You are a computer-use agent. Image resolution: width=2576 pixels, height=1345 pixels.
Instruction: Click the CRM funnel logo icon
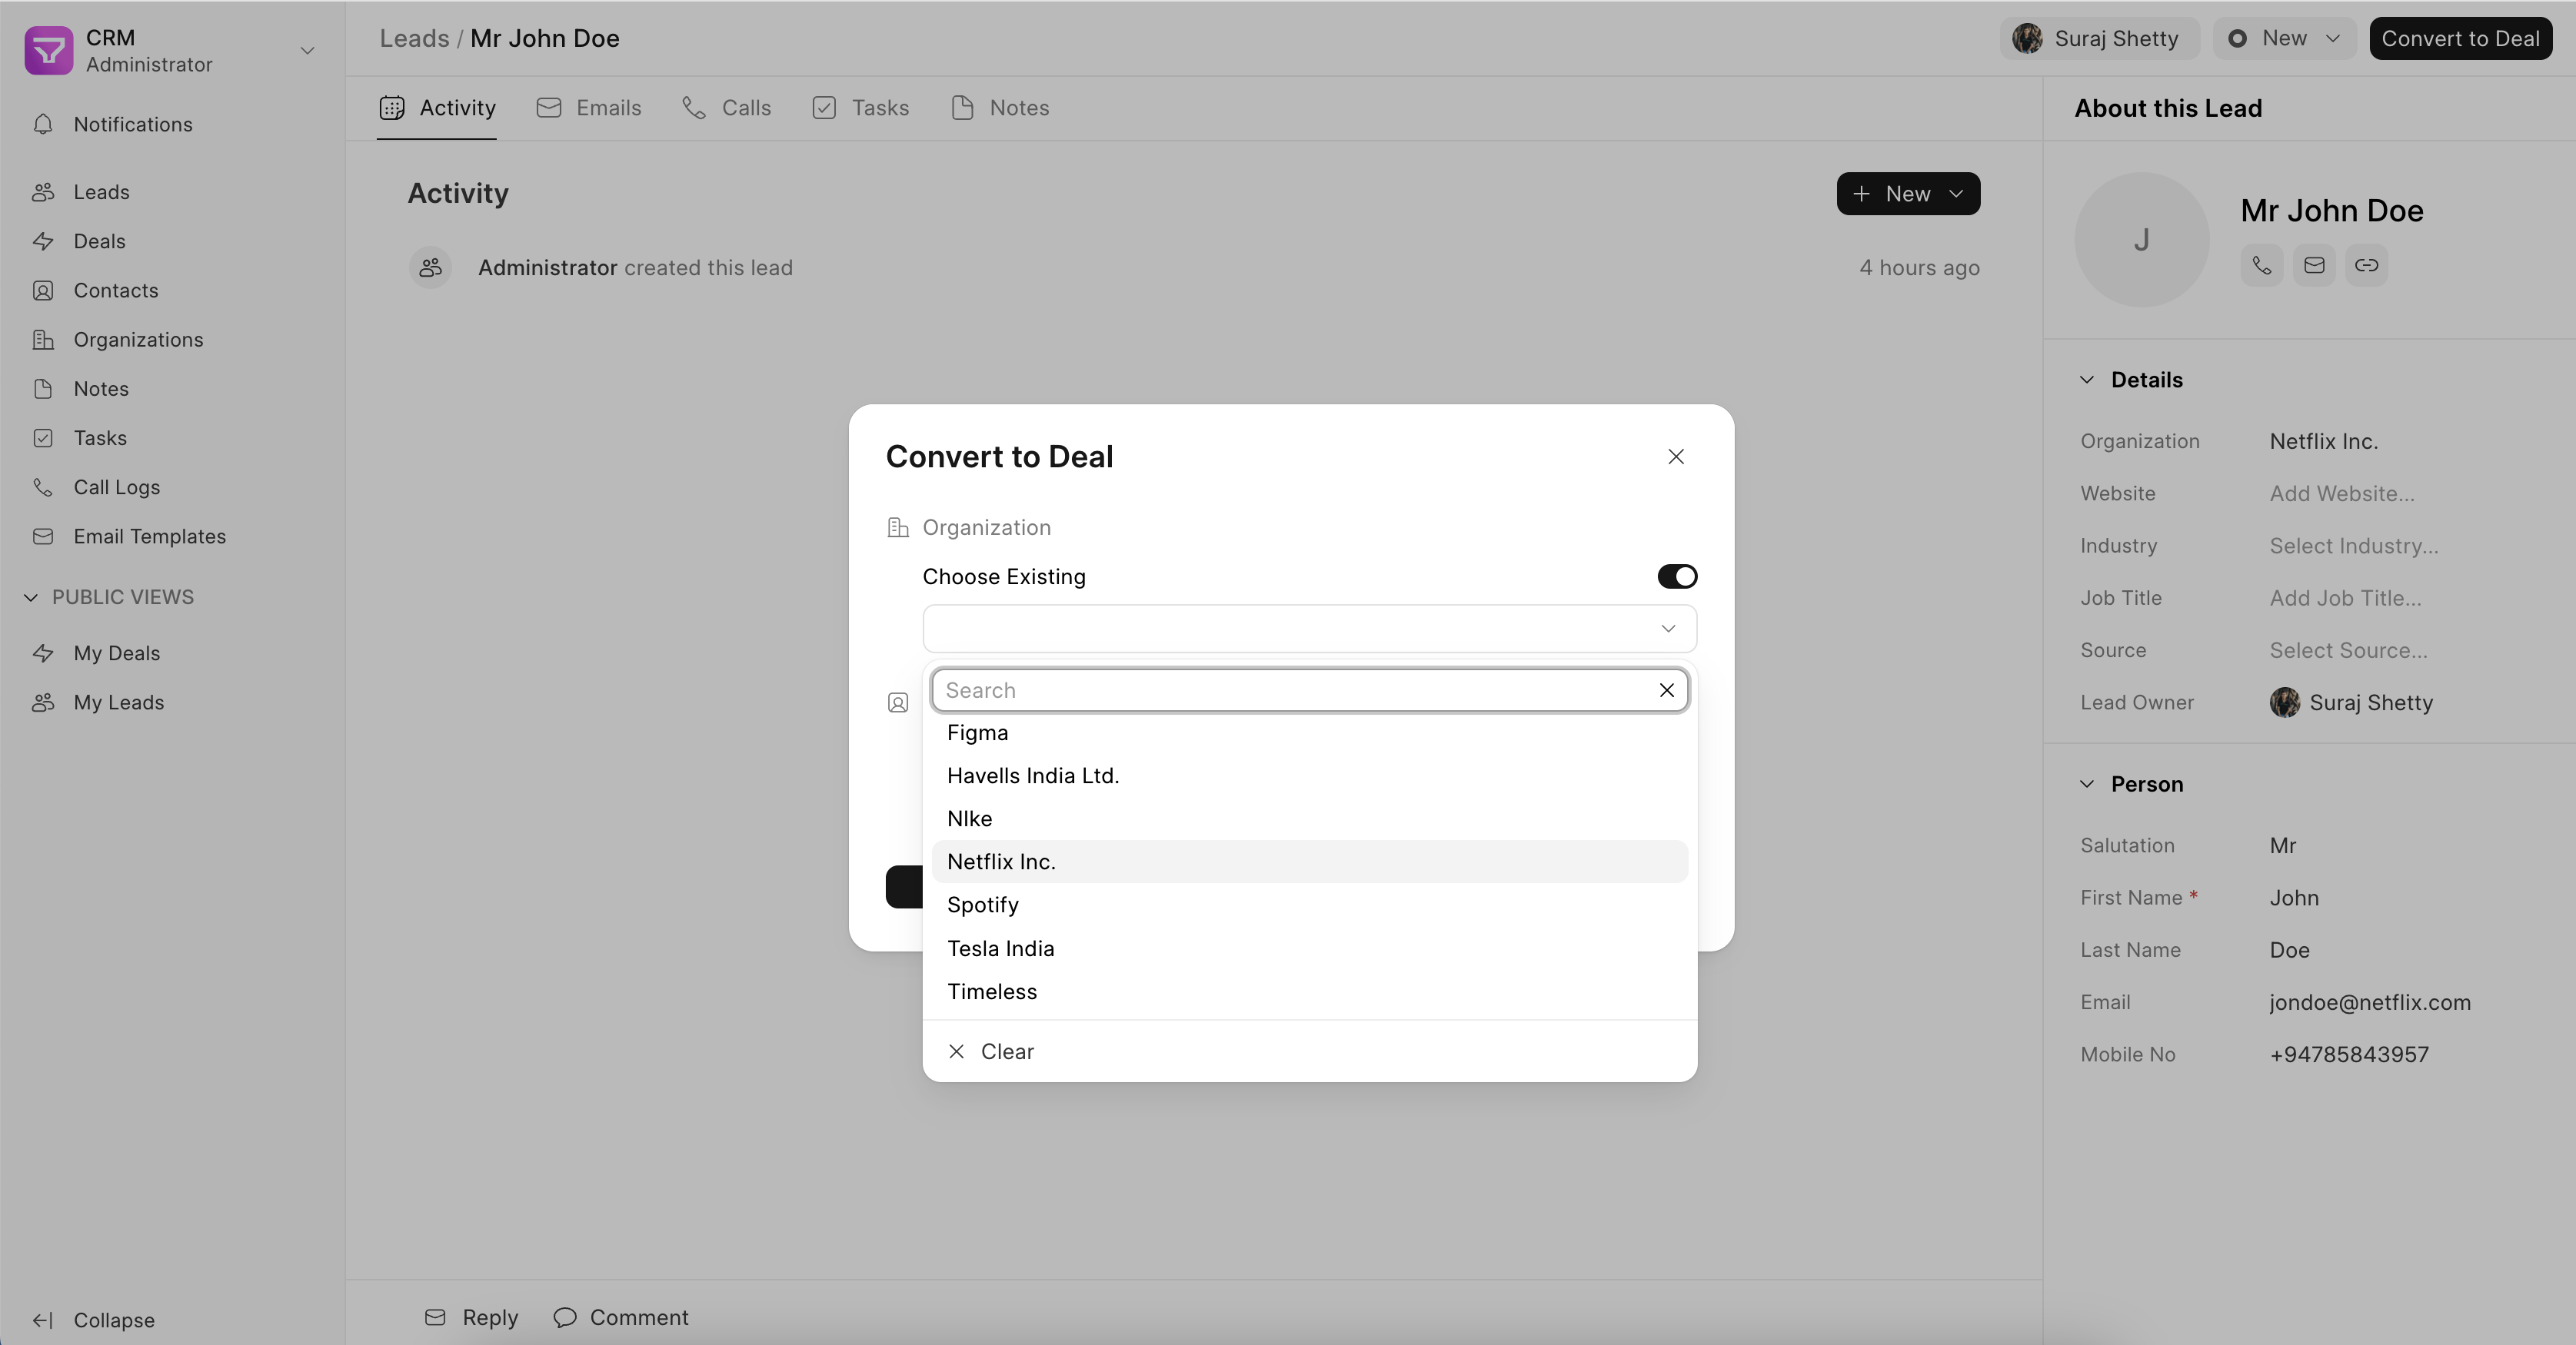(x=49, y=50)
